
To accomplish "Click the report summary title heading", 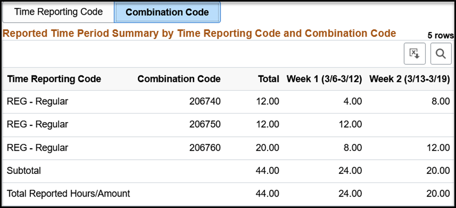I will click(199, 34).
